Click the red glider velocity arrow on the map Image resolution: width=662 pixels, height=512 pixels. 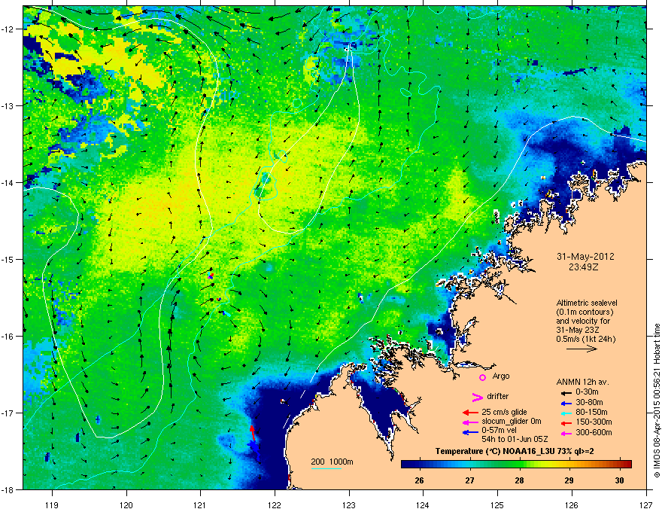click(x=253, y=434)
